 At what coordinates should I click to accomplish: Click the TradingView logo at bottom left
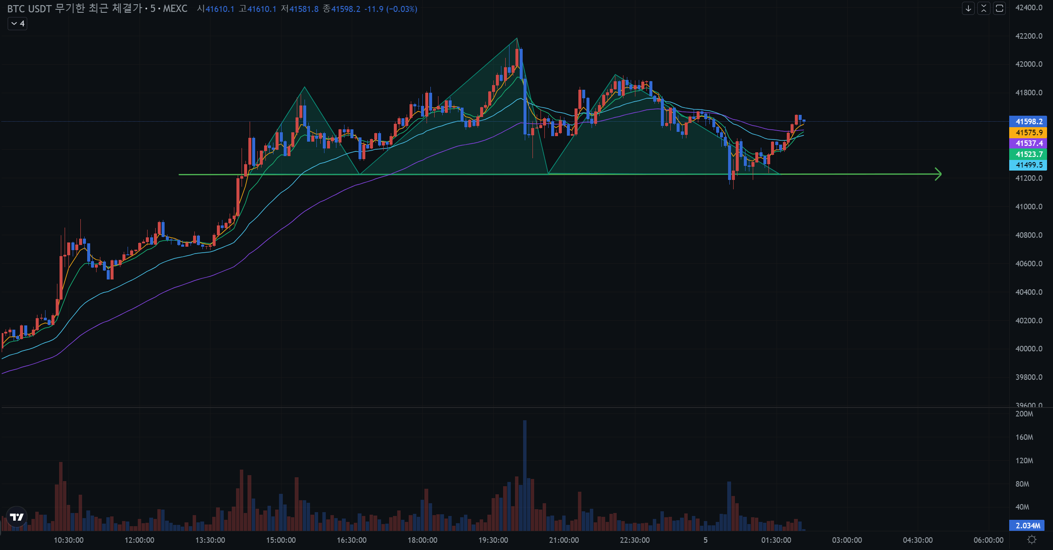click(17, 517)
